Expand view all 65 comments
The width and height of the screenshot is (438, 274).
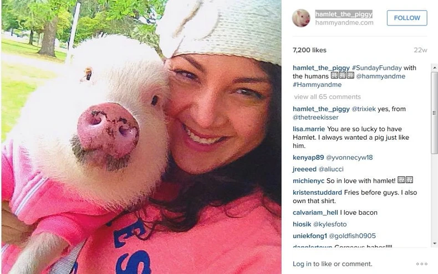327,97
